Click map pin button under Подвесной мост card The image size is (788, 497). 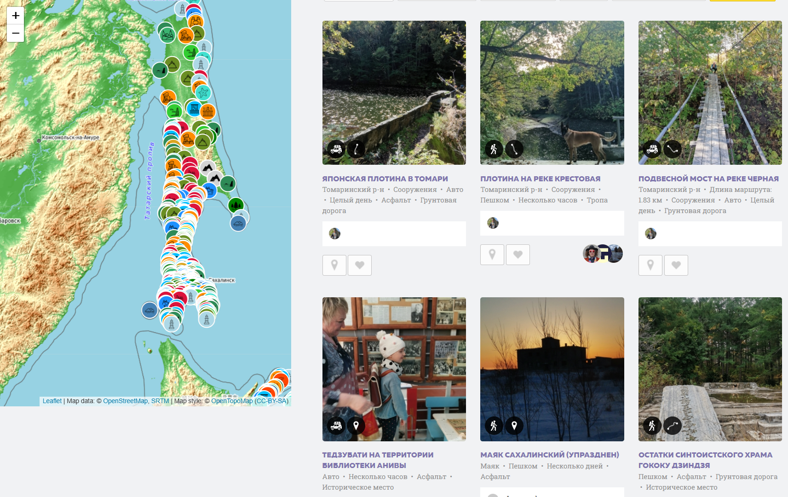click(650, 265)
